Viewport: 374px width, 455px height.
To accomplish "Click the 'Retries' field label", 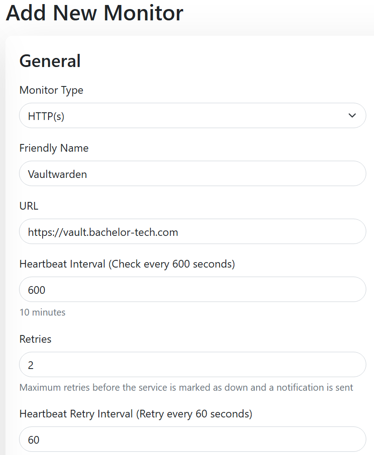I will [35, 339].
